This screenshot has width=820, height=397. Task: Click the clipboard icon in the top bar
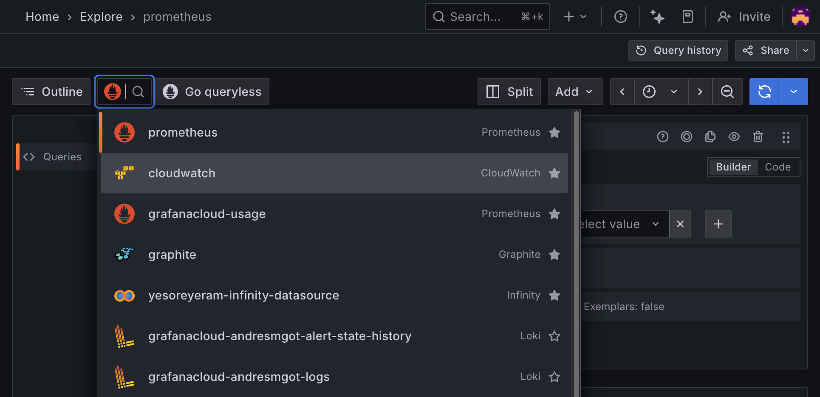(687, 17)
